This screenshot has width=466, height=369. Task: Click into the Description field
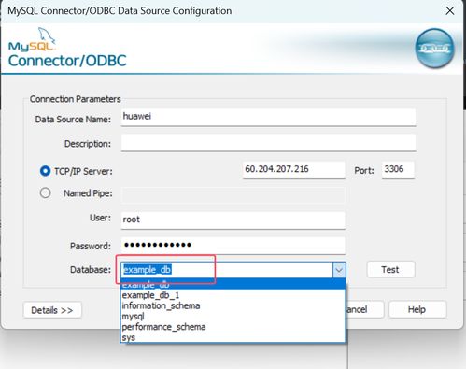[x=268, y=143]
